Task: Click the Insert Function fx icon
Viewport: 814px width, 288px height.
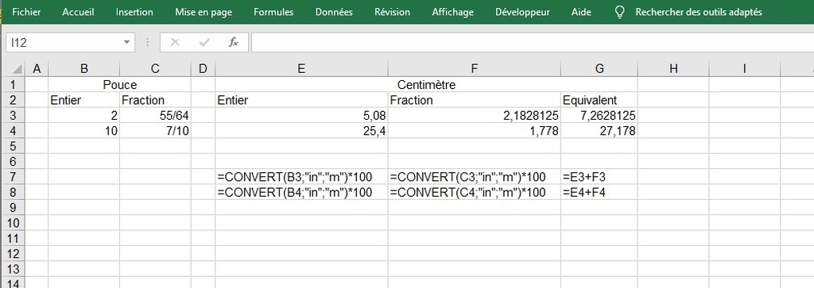Action: pyautogui.click(x=234, y=43)
